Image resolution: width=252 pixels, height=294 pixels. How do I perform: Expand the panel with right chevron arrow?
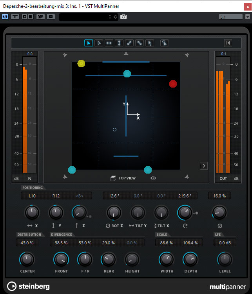(x=203, y=166)
